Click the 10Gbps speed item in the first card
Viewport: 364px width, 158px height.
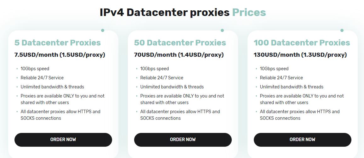(35, 69)
